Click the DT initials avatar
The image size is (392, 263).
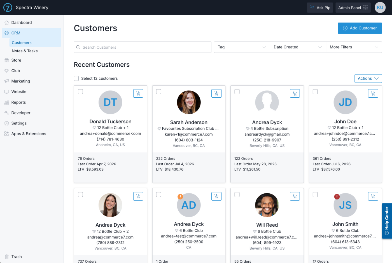click(110, 102)
